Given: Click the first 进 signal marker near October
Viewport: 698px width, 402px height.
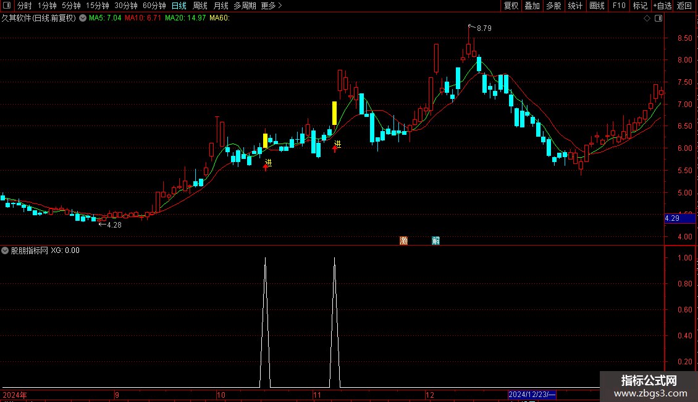Looking at the screenshot, I should pyautogui.click(x=268, y=163).
